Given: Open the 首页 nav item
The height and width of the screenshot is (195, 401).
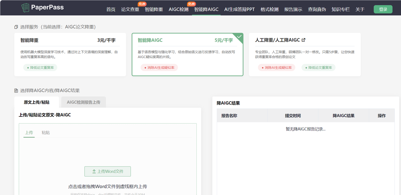Looking at the screenshot, I should pos(111,9).
